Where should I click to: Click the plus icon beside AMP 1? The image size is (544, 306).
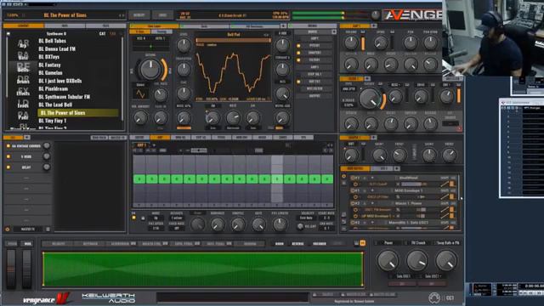tap(374, 26)
